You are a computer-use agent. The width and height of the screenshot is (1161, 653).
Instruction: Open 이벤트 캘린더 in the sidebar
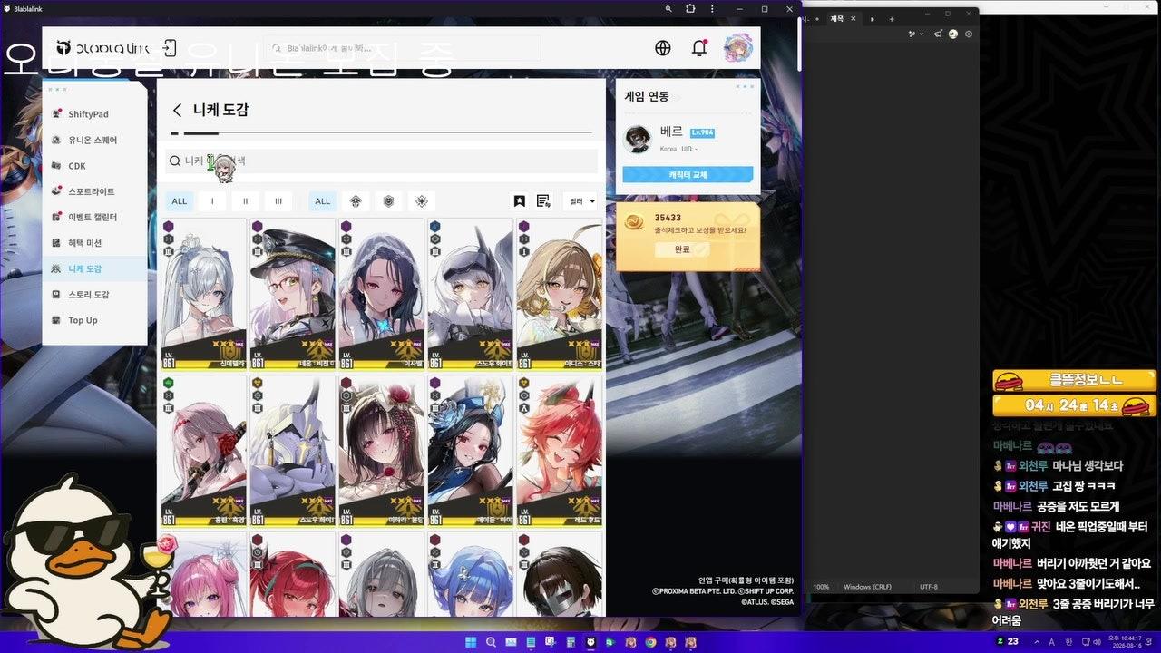coord(94,218)
